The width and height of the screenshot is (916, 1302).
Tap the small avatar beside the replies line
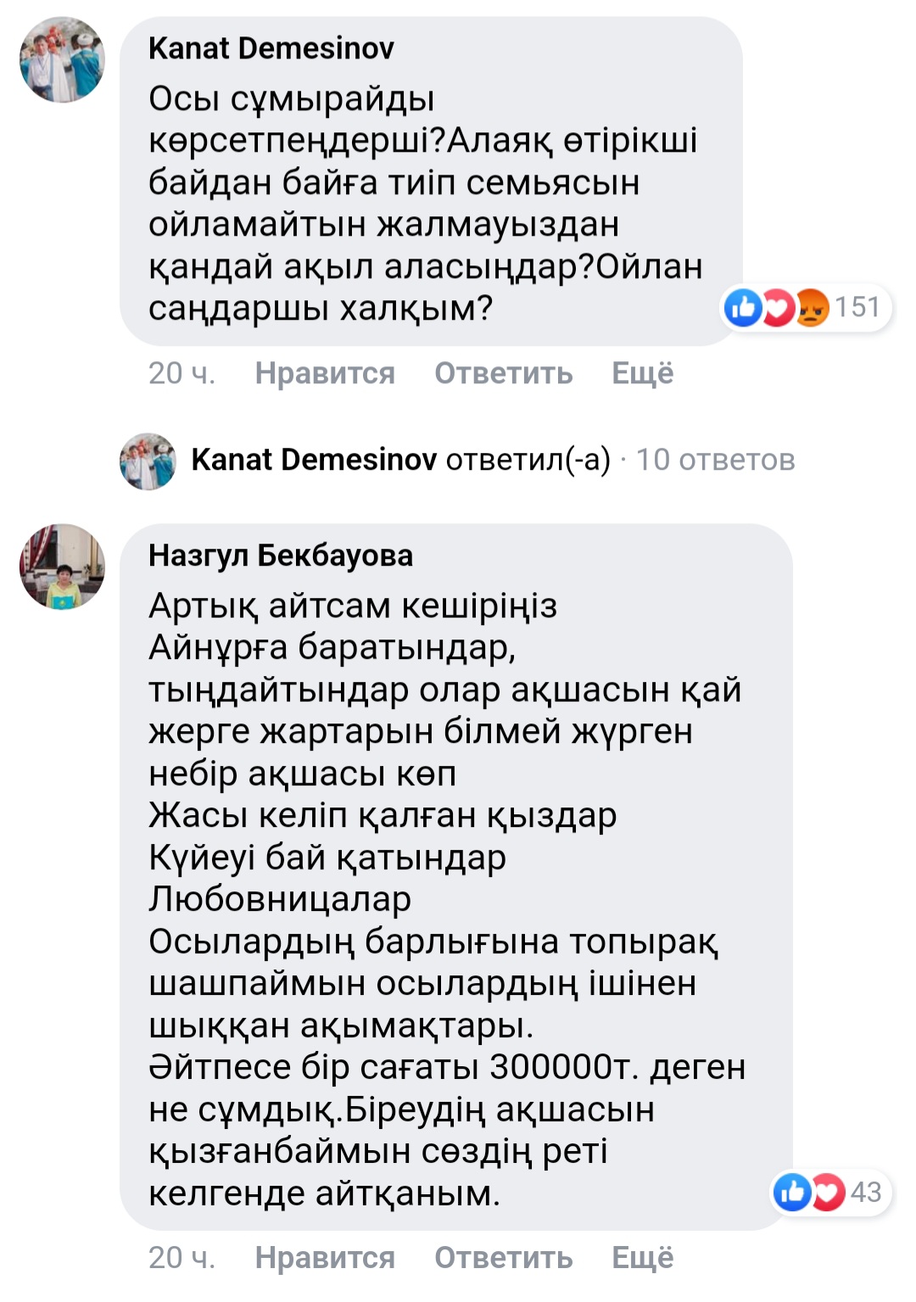148,461
